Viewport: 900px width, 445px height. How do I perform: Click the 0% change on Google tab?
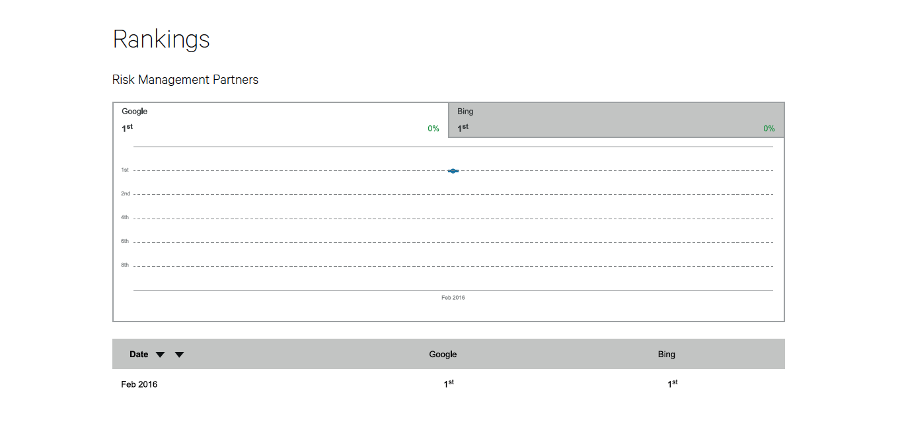(x=433, y=129)
